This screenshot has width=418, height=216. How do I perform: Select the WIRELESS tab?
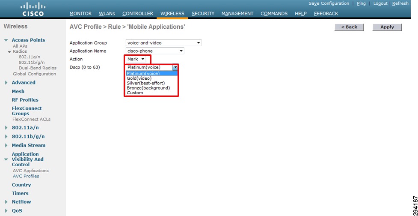click(x=172, y=13)
